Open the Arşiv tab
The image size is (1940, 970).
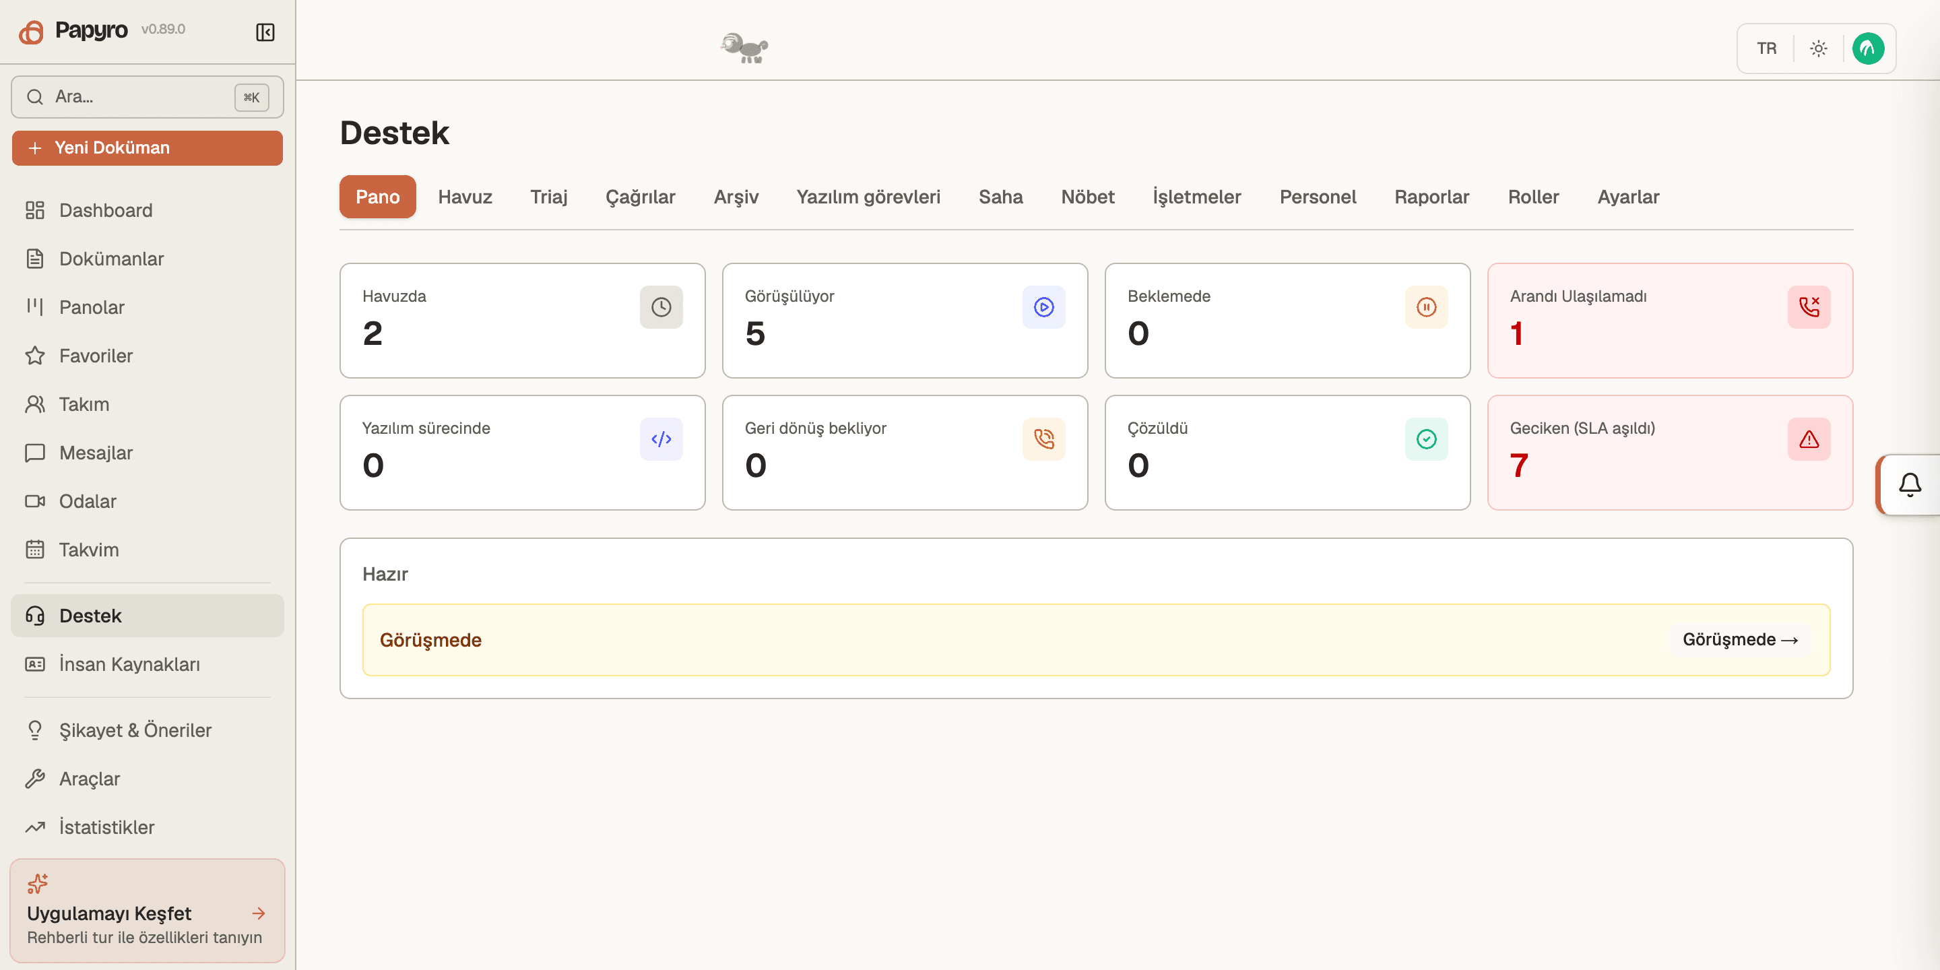tap(736, 197)
